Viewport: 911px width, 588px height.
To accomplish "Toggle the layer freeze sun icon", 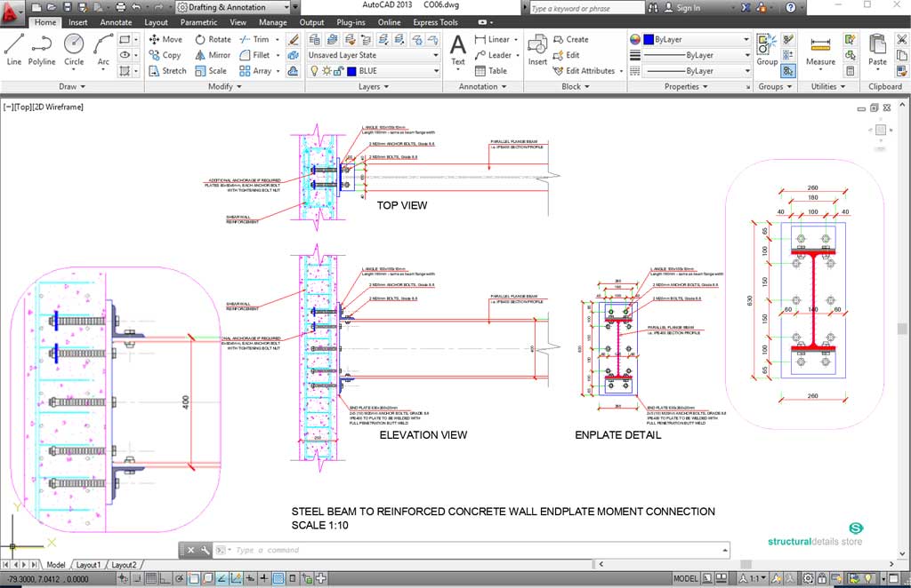I will (326, 71).
